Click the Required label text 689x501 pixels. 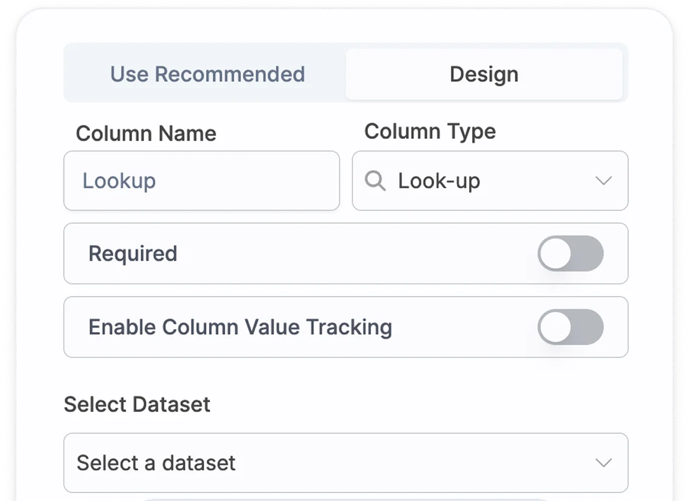133,254
